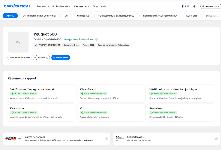
Task: Open the megaphone announcements icon
Action: tap(195, 6)
